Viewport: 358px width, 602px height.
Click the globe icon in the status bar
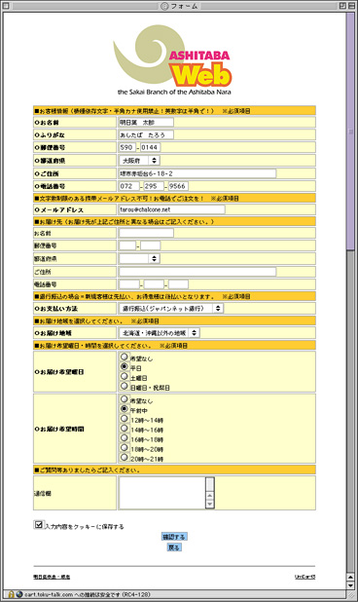pos(19,594)
